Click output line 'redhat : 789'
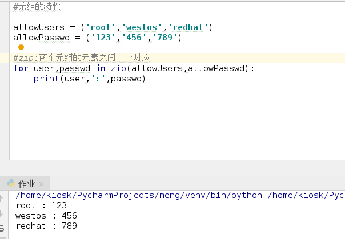The width and height of the screenshot is (345, 239). tap(46, 226)
